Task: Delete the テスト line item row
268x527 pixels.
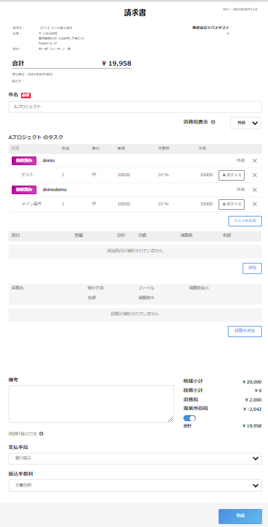Action: pyautogui.click(x=254, y=175)
